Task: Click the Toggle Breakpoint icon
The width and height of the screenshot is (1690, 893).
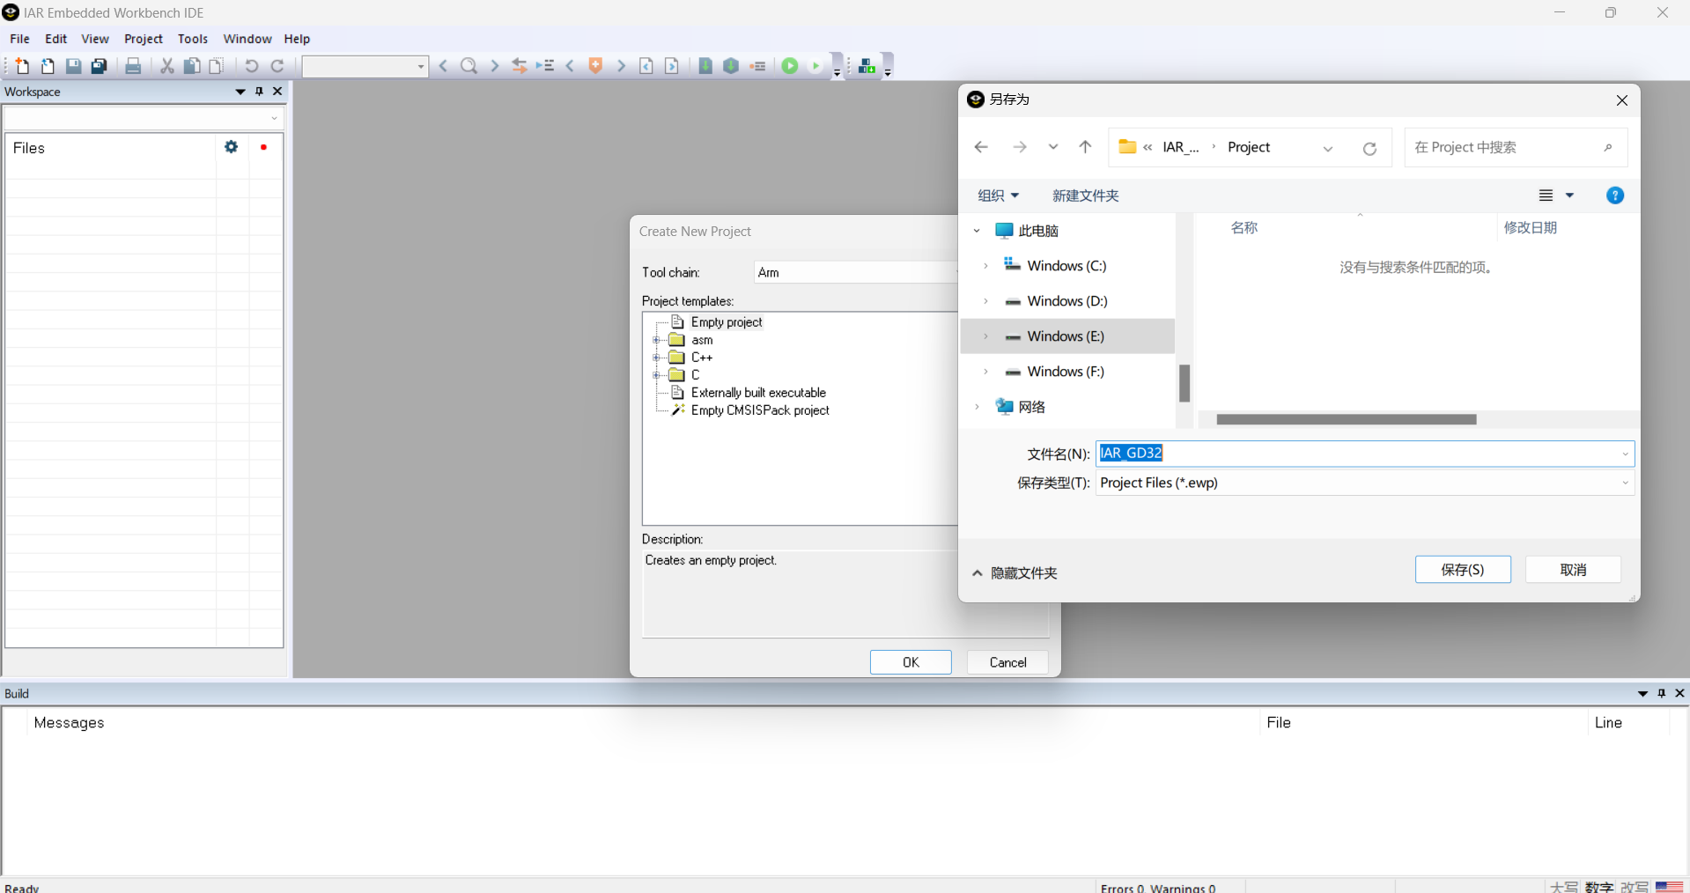Action: [757, 66]
